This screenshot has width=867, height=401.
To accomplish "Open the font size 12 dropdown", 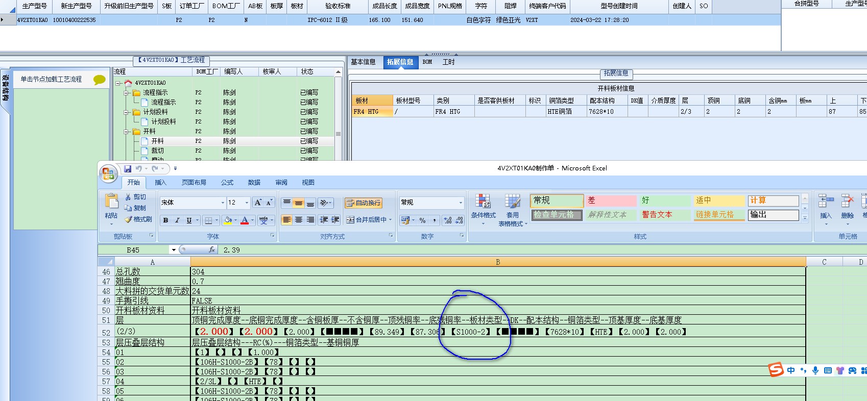I will [x=247, y=203].
